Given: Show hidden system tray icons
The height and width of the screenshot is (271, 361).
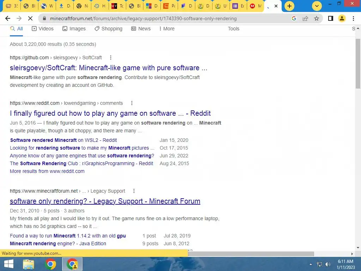Looking at the screenshot, I should (311, 264).
